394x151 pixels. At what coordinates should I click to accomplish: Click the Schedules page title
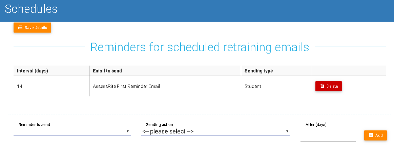[31, 9]
